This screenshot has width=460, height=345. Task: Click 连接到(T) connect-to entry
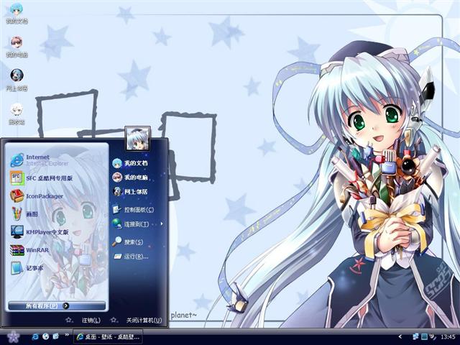coord(131,224)
